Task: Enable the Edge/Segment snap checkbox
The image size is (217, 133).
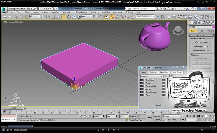Action: click(144, 92)
